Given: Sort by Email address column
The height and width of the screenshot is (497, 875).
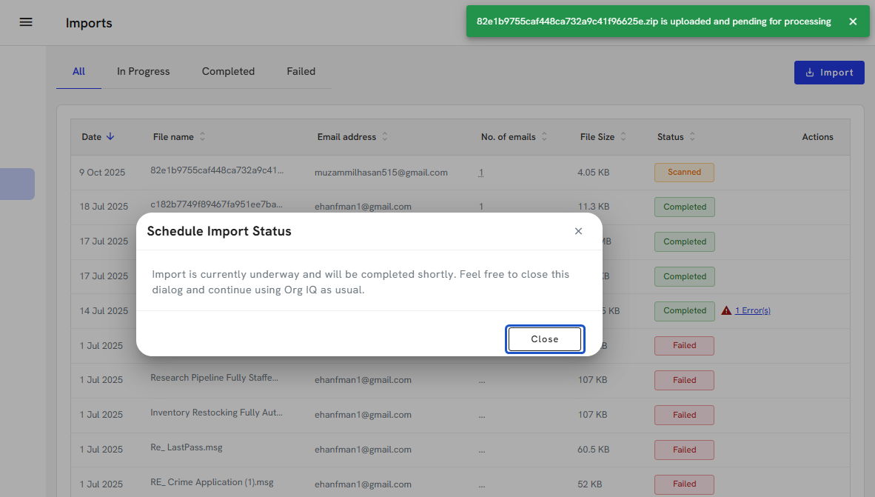Looking at the screenshot, I should [x=385, y=137].
